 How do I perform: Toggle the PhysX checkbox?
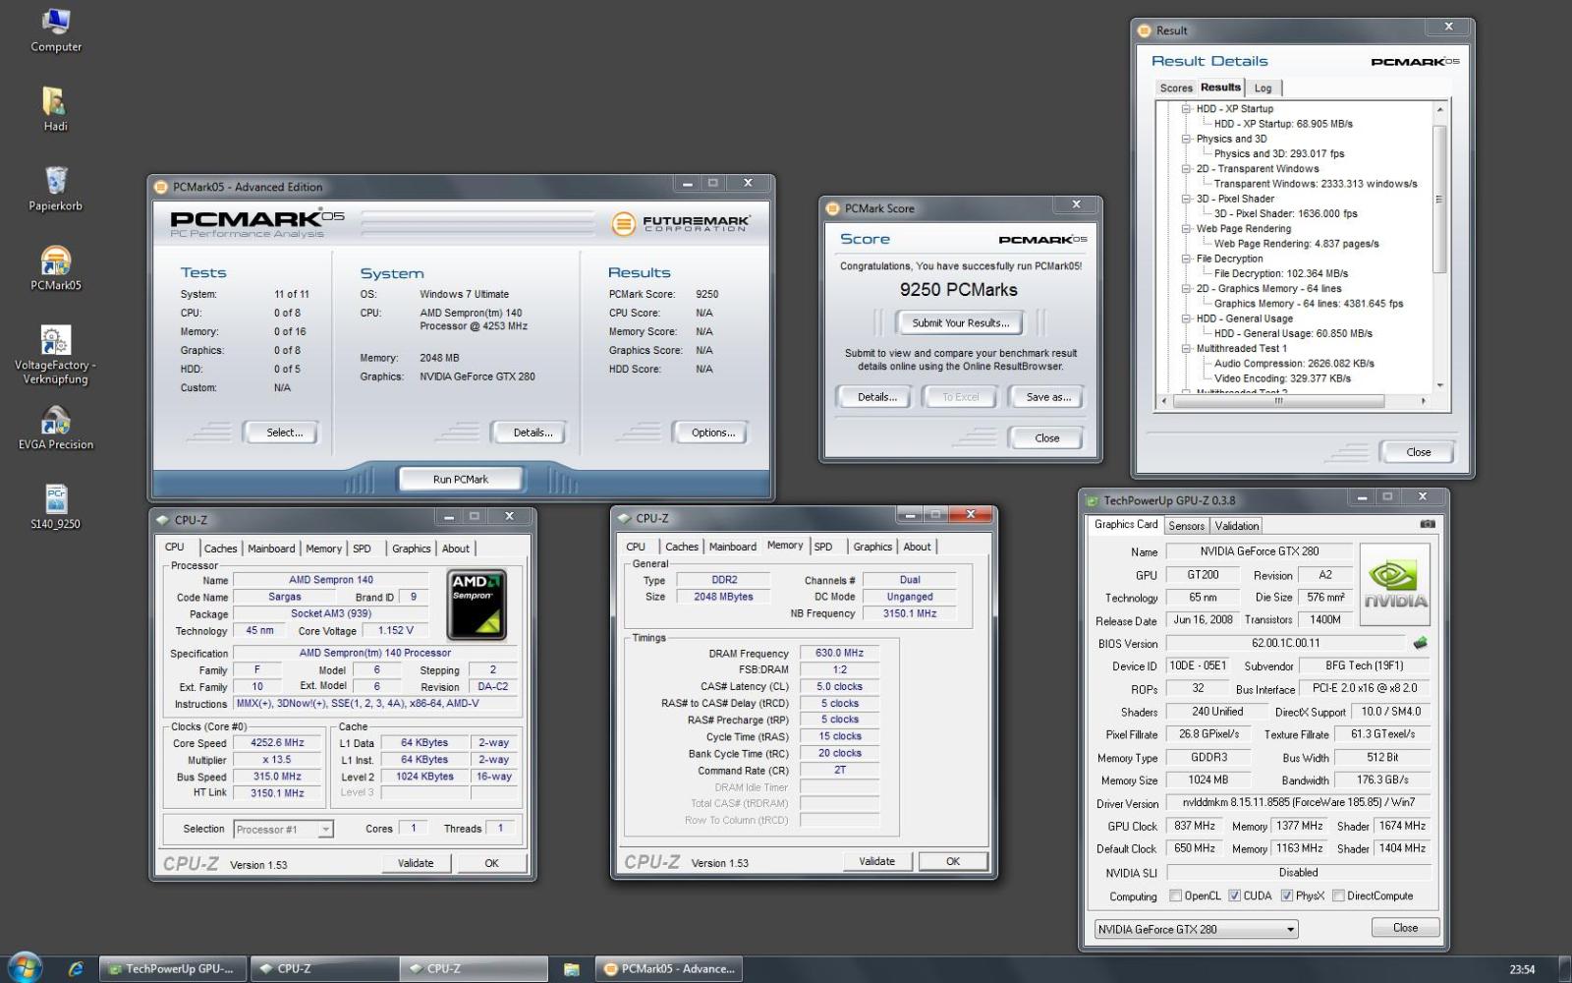tap(1286, 896)
